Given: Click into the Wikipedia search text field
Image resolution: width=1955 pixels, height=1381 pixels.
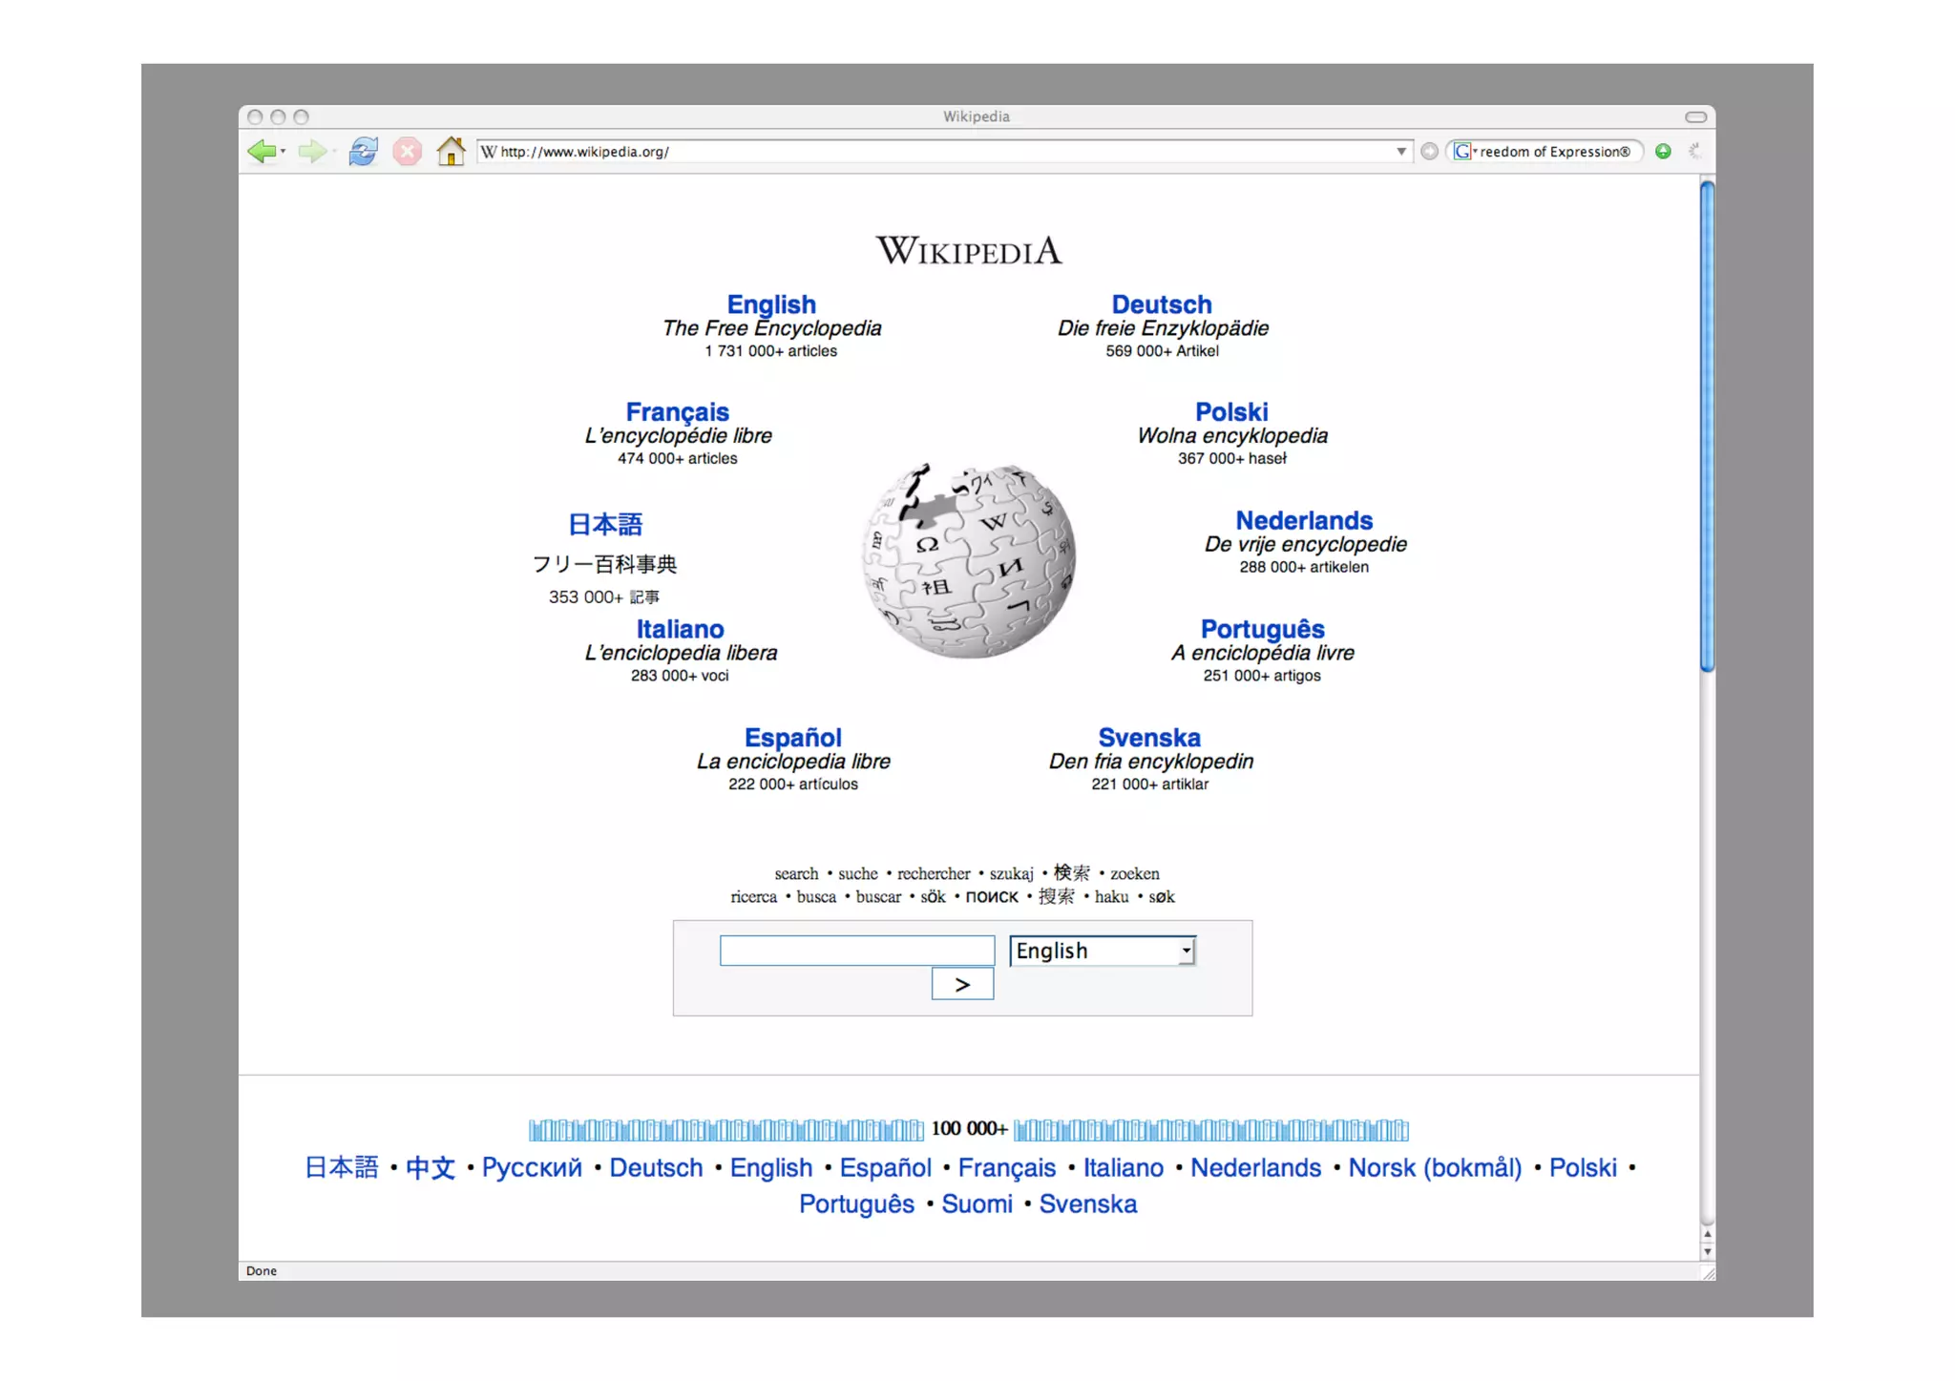Looking at the screenshot, I should [857, 951].
